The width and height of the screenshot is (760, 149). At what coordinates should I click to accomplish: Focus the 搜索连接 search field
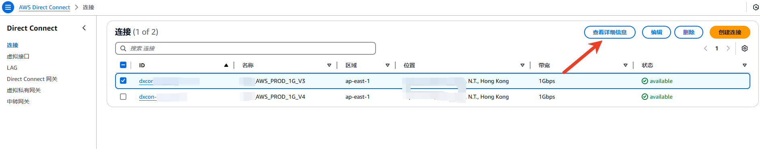coord(246,48)
